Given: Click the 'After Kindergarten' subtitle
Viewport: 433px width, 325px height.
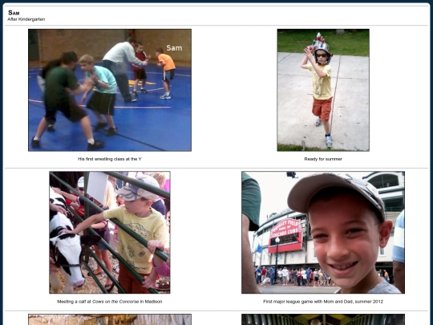Looking at the screenshot, I should (26, 19).
